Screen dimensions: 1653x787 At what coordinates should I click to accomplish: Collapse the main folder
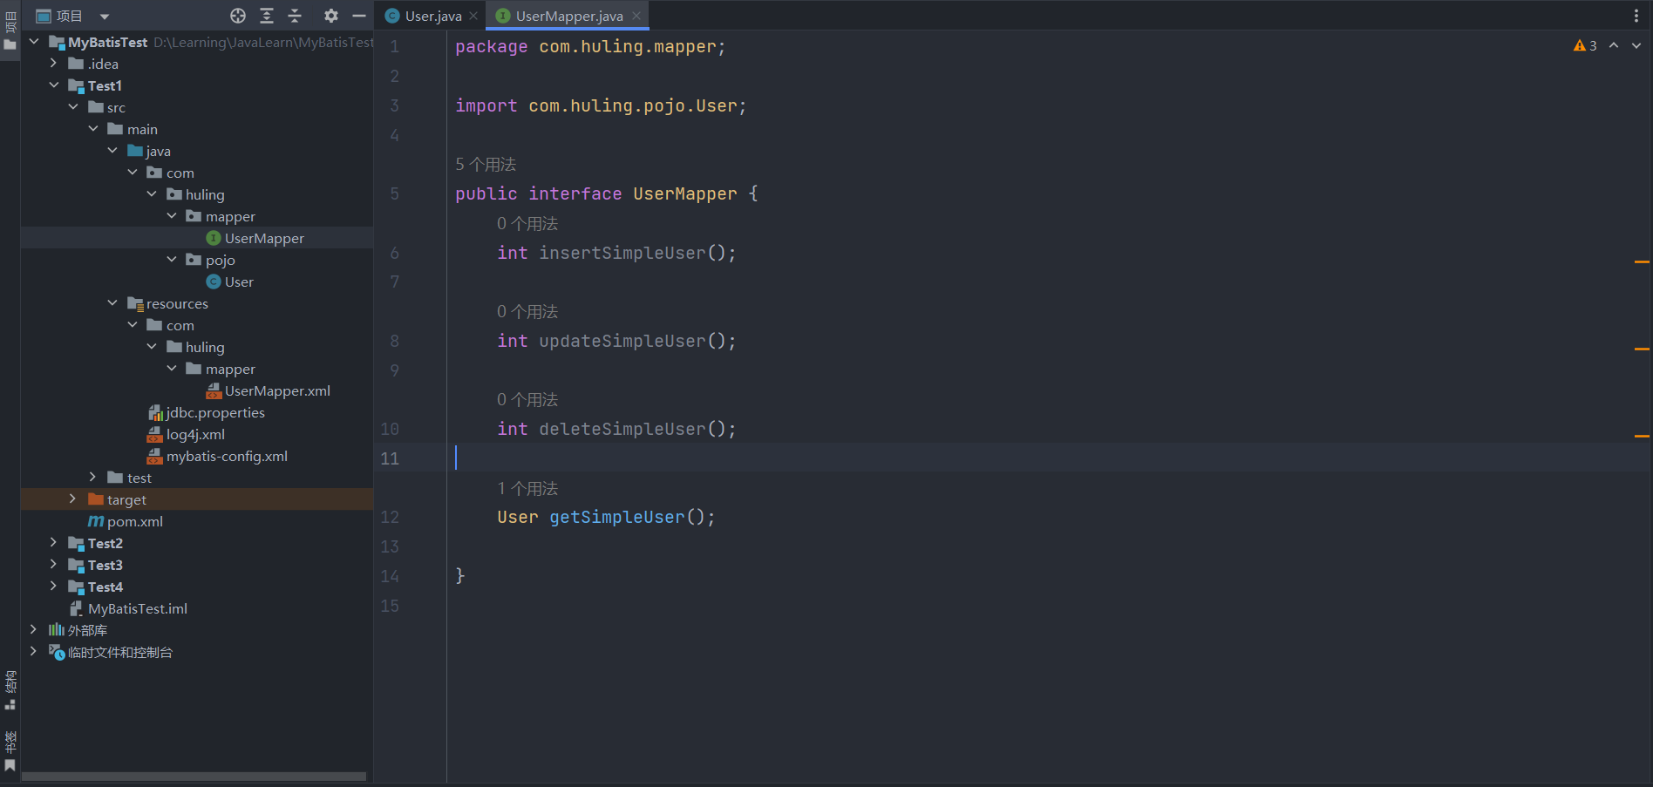tap(93, 128)
